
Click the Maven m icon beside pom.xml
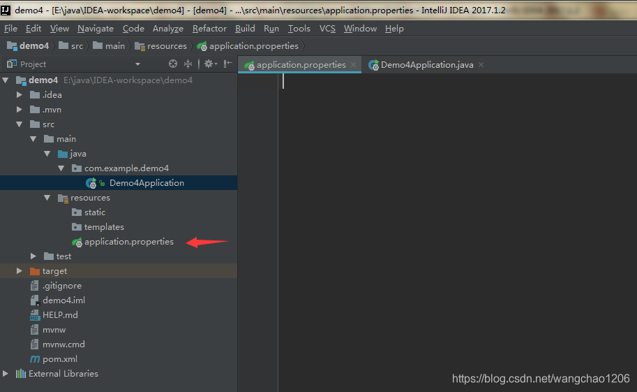pos(35,359)
